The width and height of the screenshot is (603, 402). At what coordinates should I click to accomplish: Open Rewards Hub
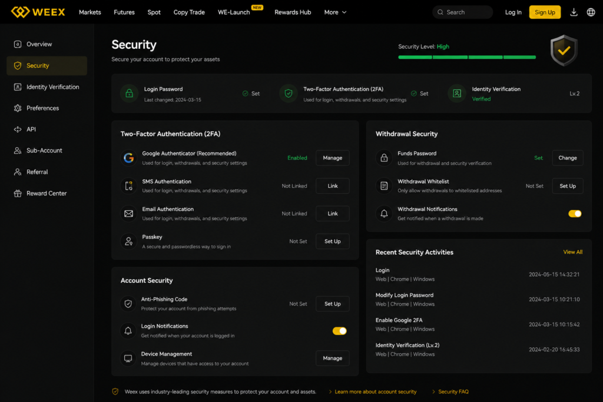coord(293,12)
